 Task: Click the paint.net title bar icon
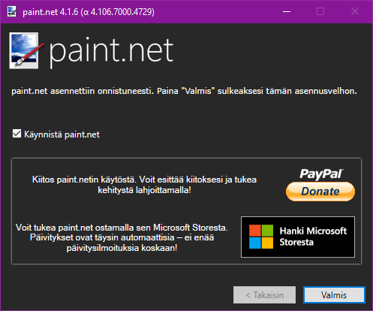(12, 11)
